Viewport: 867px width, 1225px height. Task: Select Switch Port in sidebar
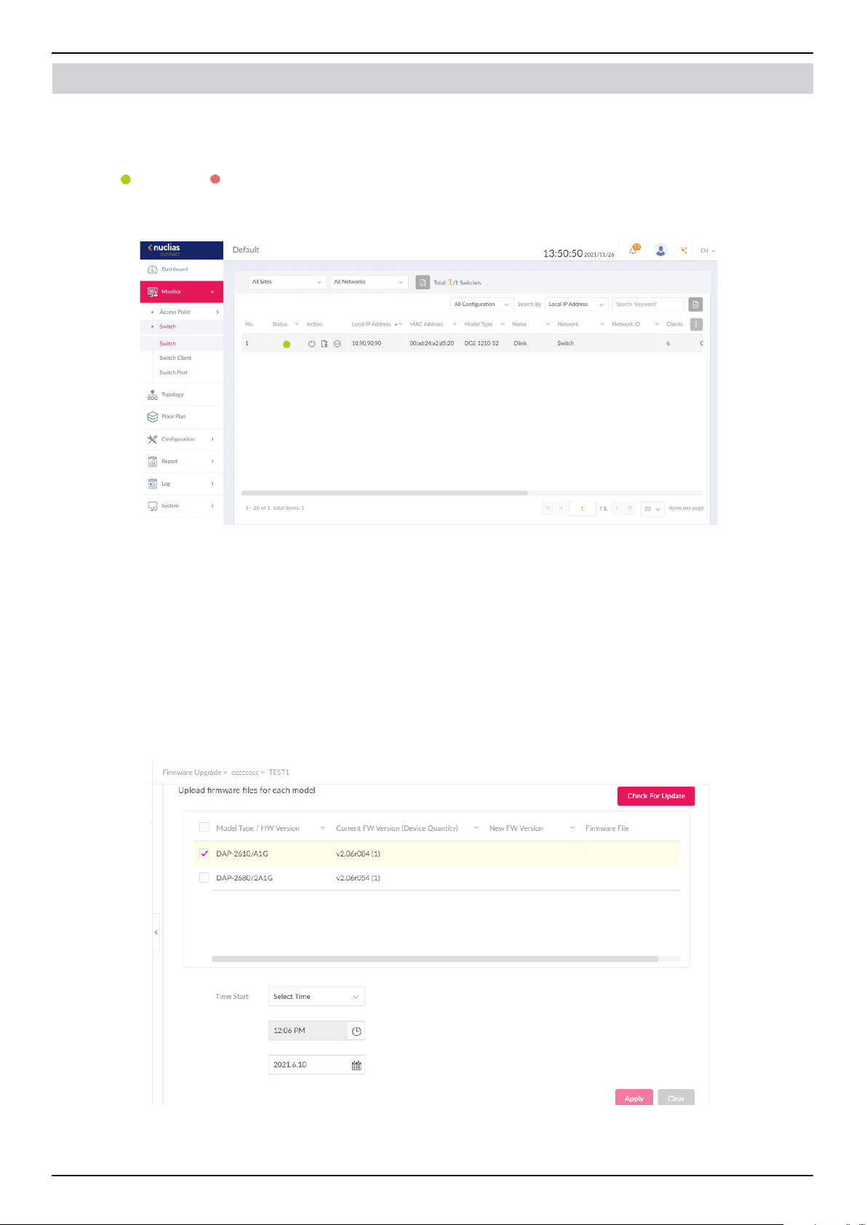pos(173,373)
